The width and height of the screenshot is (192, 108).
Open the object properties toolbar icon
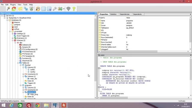20,9
